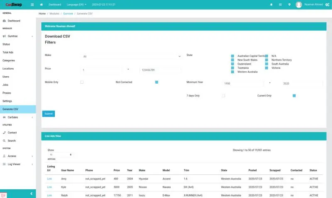
Task: Click the maximum price input field
Action: pyautogui.click(x=160, y=70)
